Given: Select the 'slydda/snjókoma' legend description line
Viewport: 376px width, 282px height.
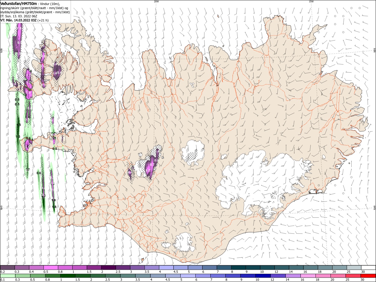Looking at the screenshot, I should coord(35,12).
